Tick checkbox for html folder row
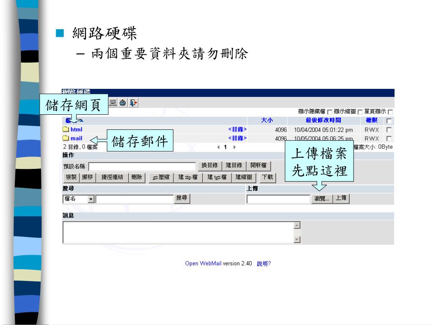This screenshot has width=433, height=325. click(x=389, y=129)
